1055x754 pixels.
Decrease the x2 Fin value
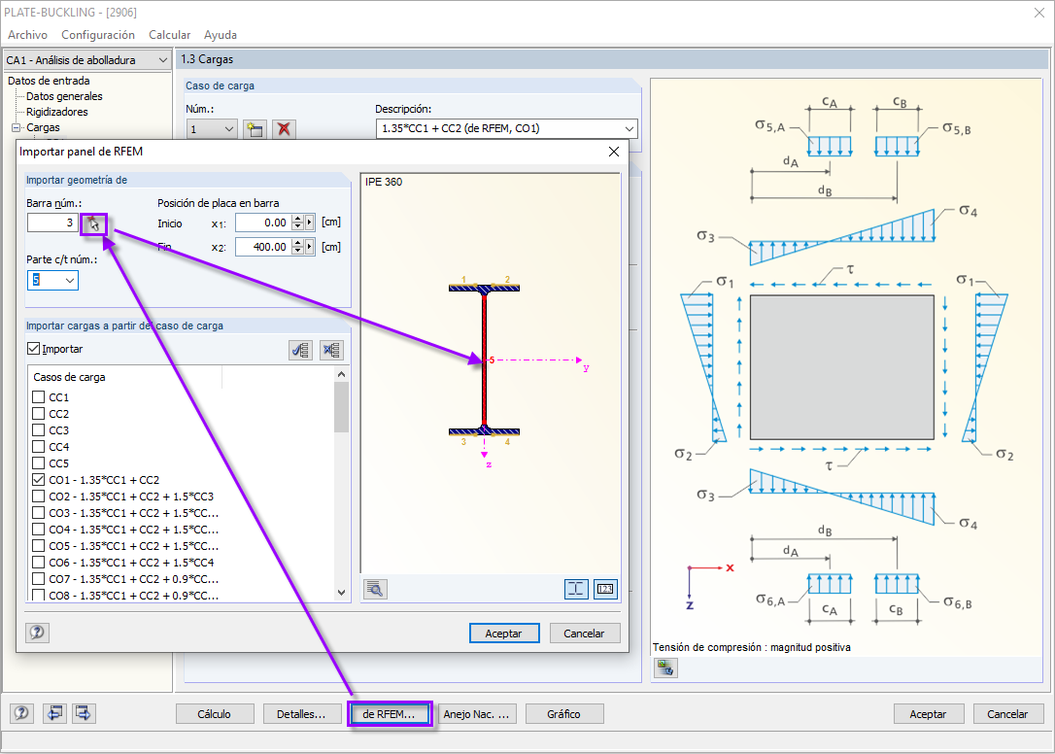(x=298, y=251)
